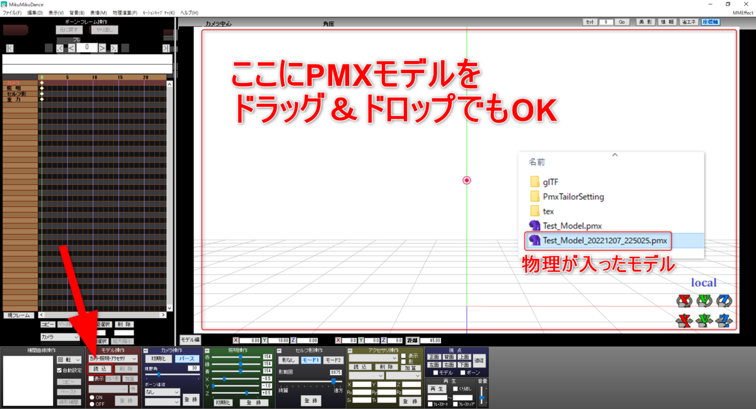Open the 背景(B) menu
Image resolution: width=756 pixels, height=409 pixels.
click(77, 13)
